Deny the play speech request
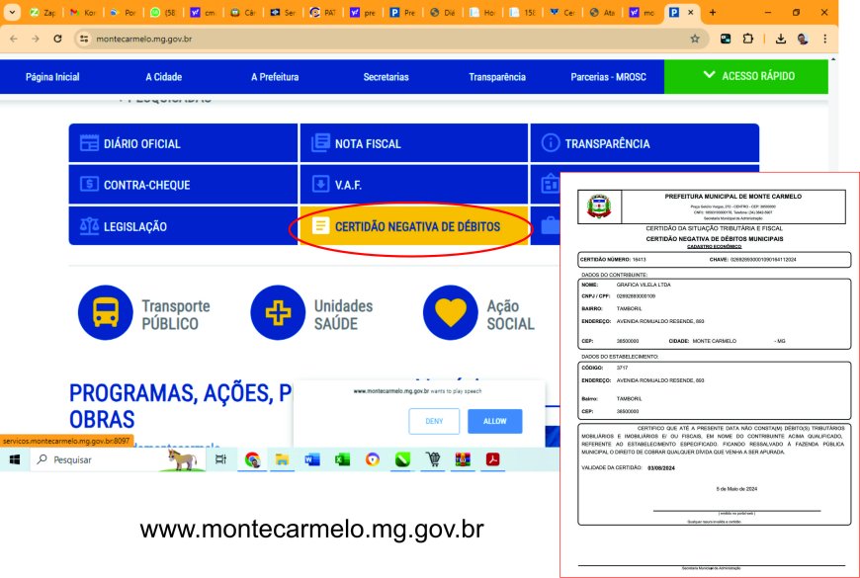The image size is (860, 578). 434,421
